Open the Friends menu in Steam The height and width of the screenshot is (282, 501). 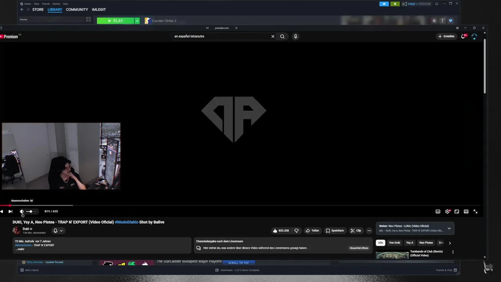tap(46, 4)
